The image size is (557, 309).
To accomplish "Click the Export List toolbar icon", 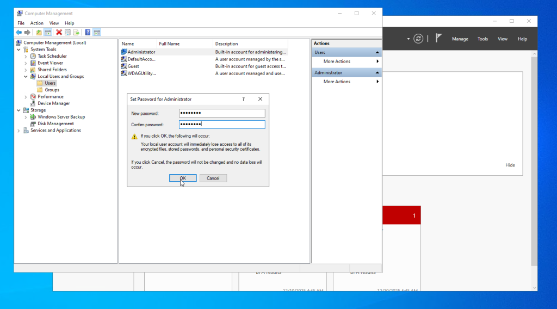I will 76,32.
